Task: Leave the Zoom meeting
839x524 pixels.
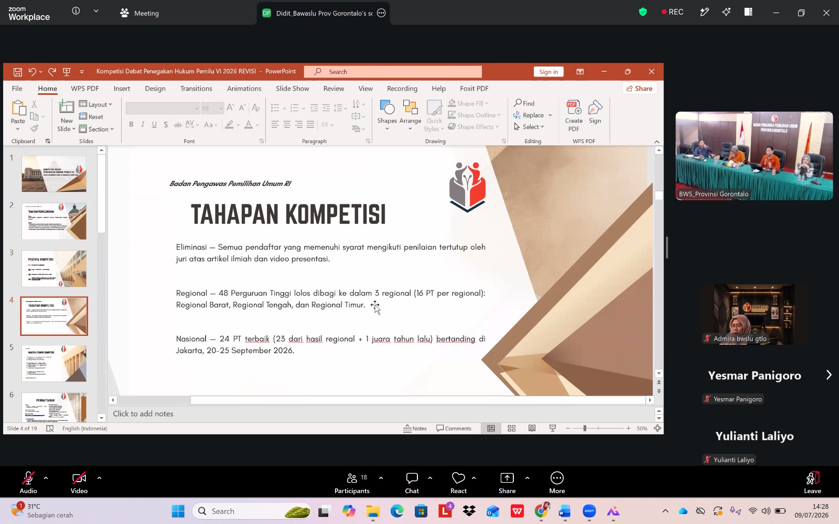Action: coord(812,483)
